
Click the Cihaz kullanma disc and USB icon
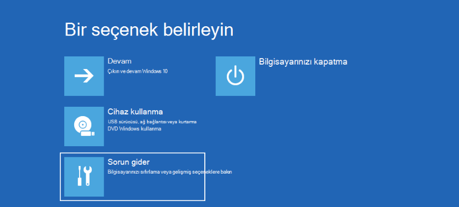point(84,127)
